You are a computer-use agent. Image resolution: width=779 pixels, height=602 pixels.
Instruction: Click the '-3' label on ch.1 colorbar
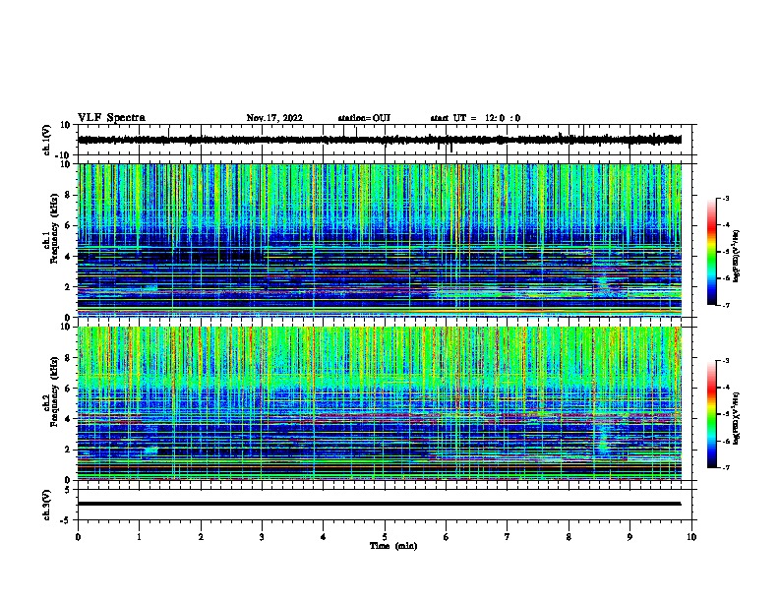(x=725, y=199)
